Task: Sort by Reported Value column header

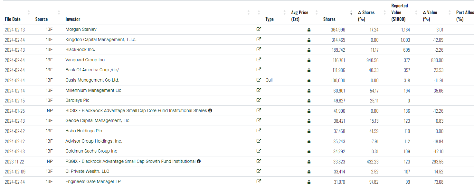Action: pos(398,13)
